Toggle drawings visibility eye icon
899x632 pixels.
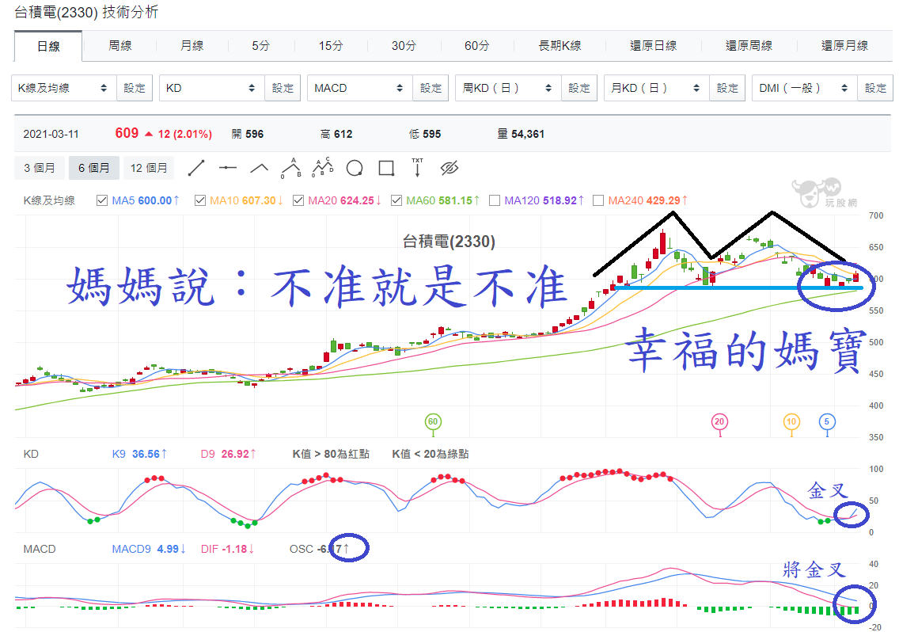[449, 168]
